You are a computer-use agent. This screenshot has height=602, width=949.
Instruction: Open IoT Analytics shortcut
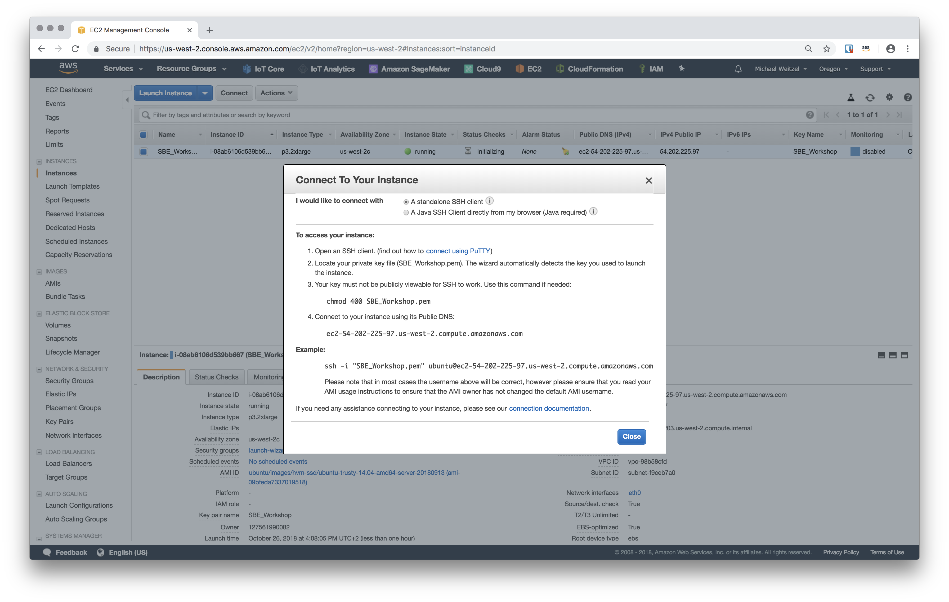coord(327,69)
